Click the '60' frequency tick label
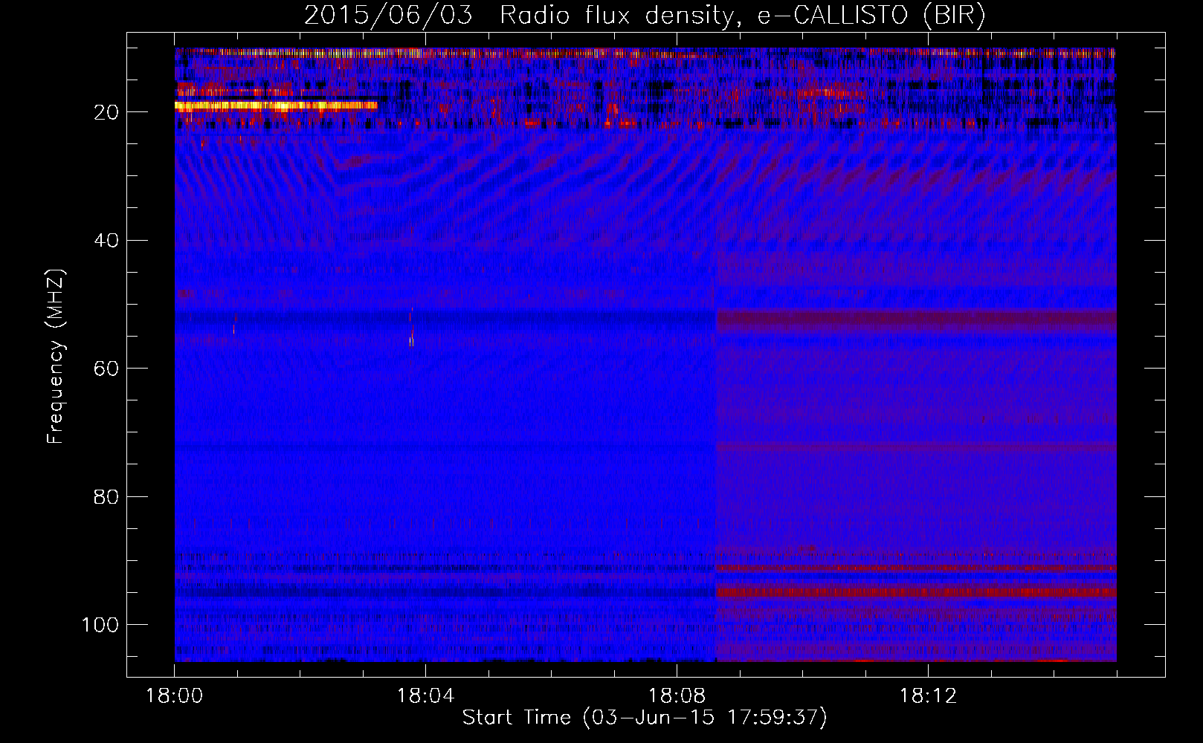This screenshot has width=1203, height=743. tap(106, 369)
